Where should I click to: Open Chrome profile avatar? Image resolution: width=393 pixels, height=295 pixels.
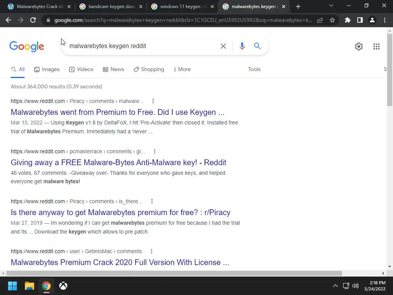(x=372, y=20)
